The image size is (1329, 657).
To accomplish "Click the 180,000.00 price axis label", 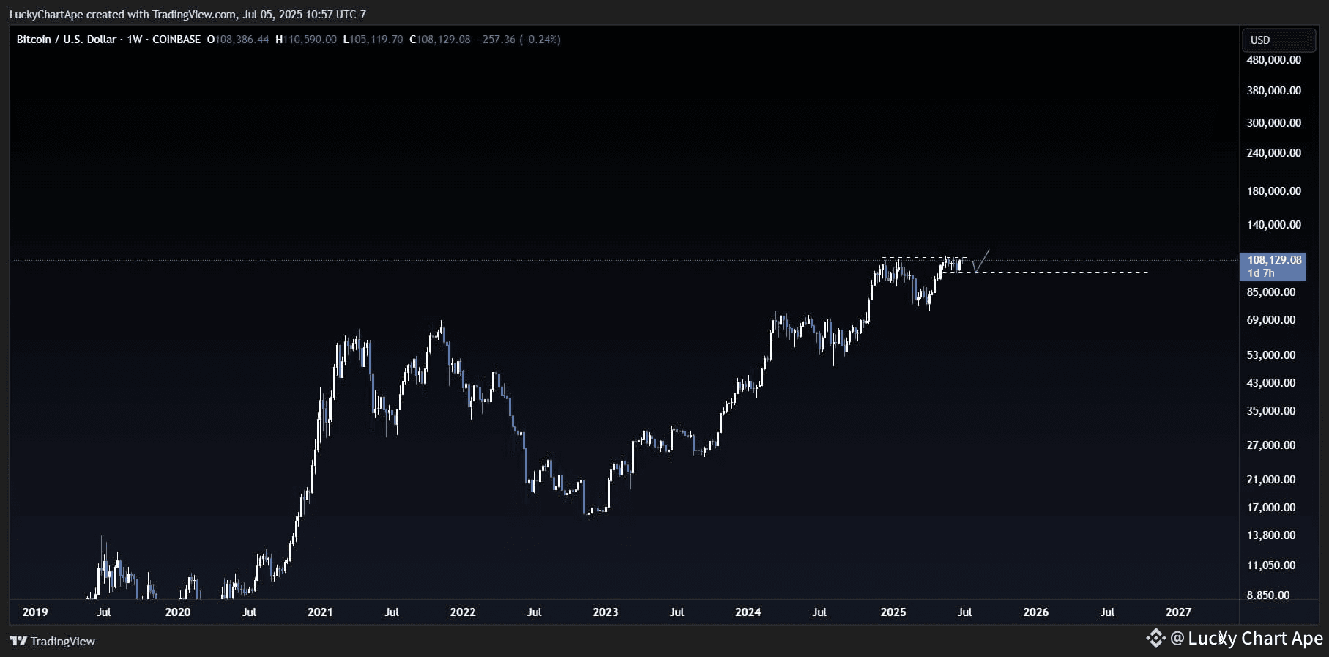I will [1274, 191].
